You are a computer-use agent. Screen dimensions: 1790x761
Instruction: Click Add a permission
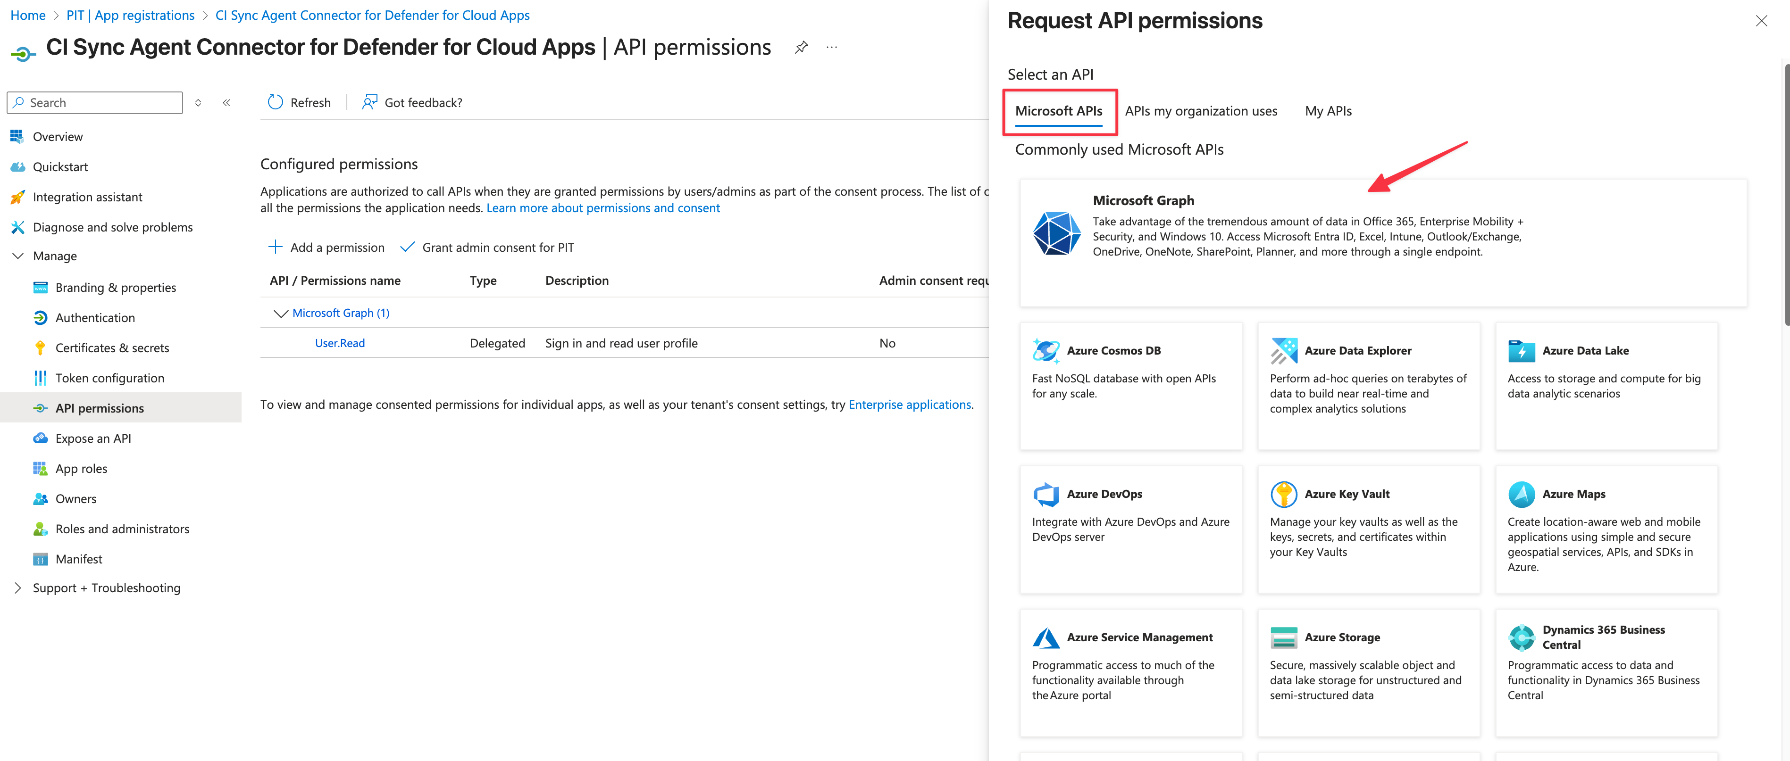pos(326,247)
